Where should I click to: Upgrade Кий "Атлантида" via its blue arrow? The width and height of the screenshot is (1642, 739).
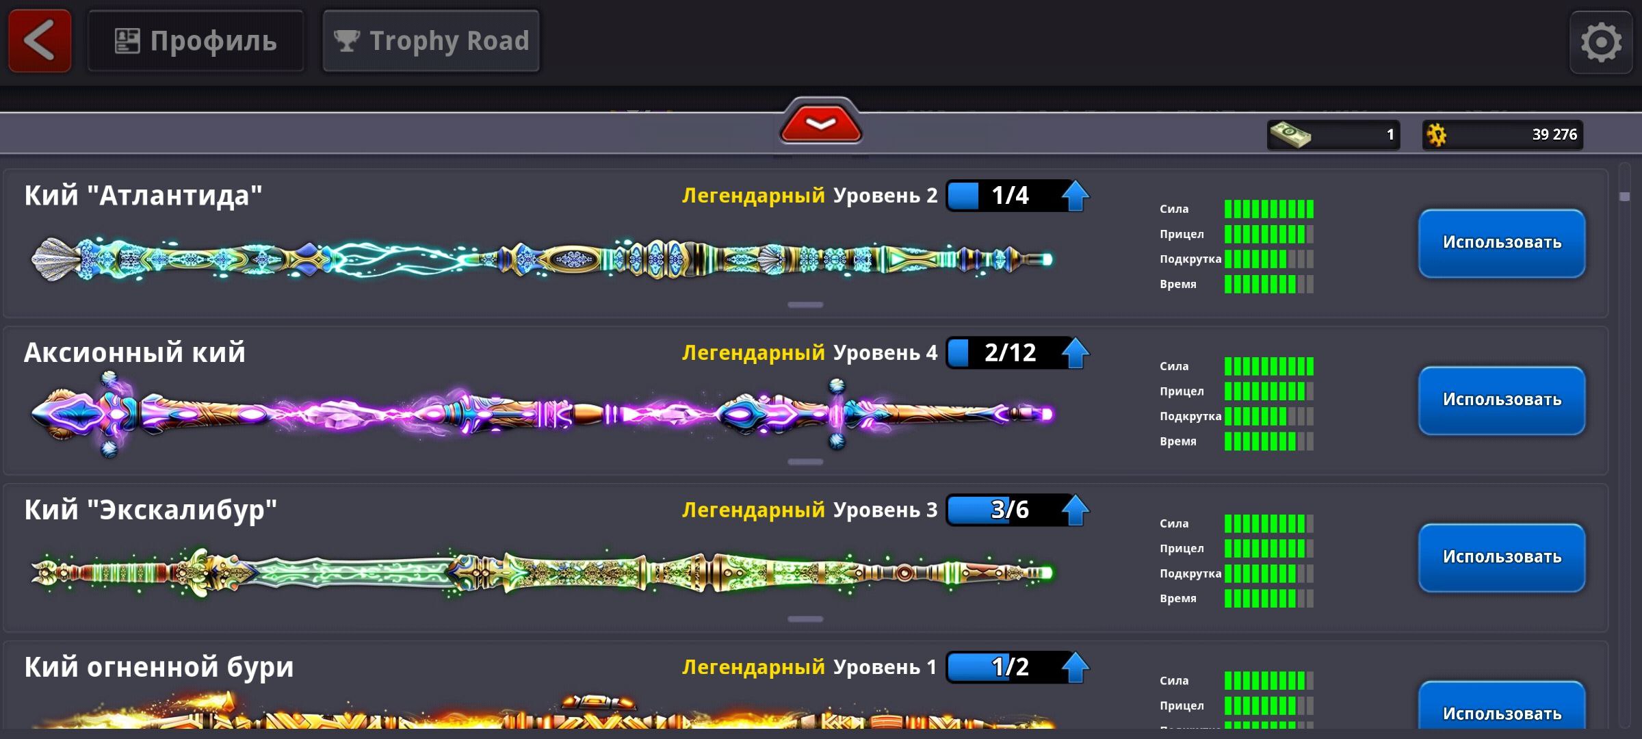pos(1076,196)
